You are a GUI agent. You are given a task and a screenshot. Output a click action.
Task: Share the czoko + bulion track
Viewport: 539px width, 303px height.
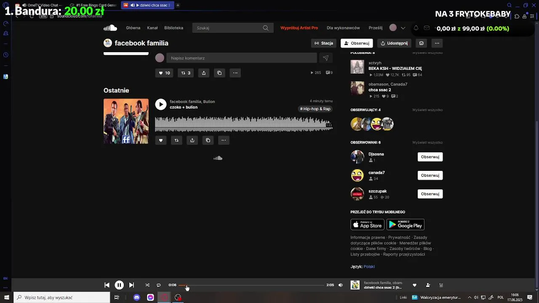(x=192, y=140)
